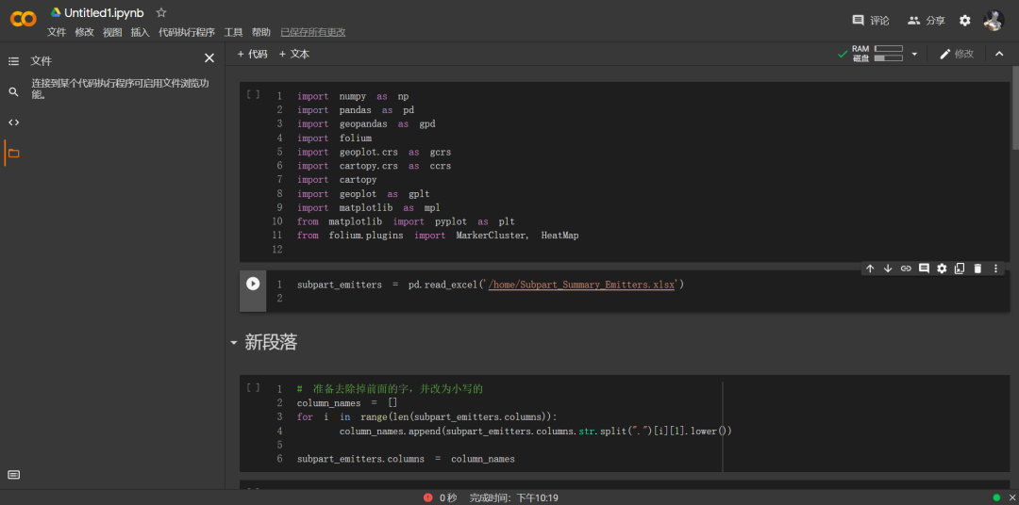
Task: Close the 文件 file panel
Action: tap(209, 58)
